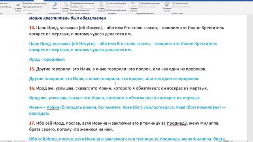Click the red verse number 16.
Viewport: 253px width, 142px height.
tap(32, 88)
